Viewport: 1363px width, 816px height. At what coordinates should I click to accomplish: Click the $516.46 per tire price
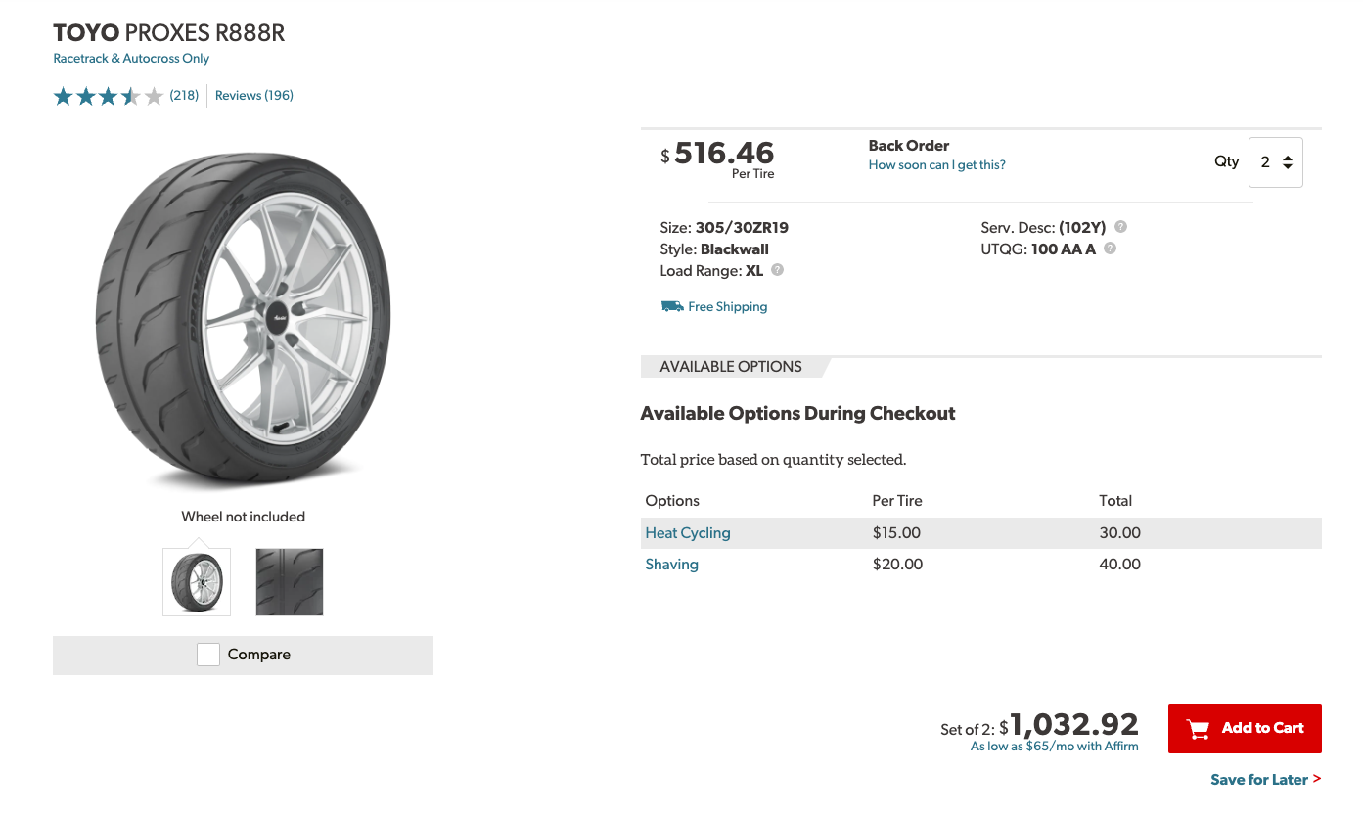[718, 154]
